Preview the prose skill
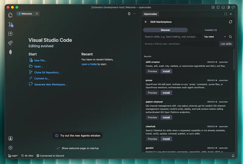 (x=152, y=93)
